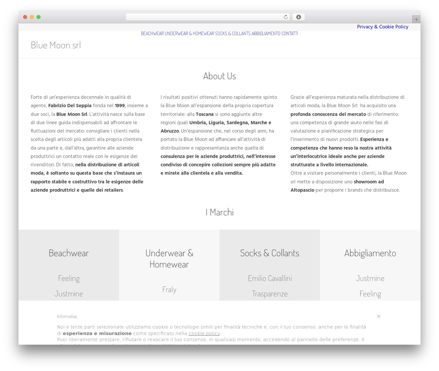Dismiss the Informativa cookie notice

click(x=379, y=316)
